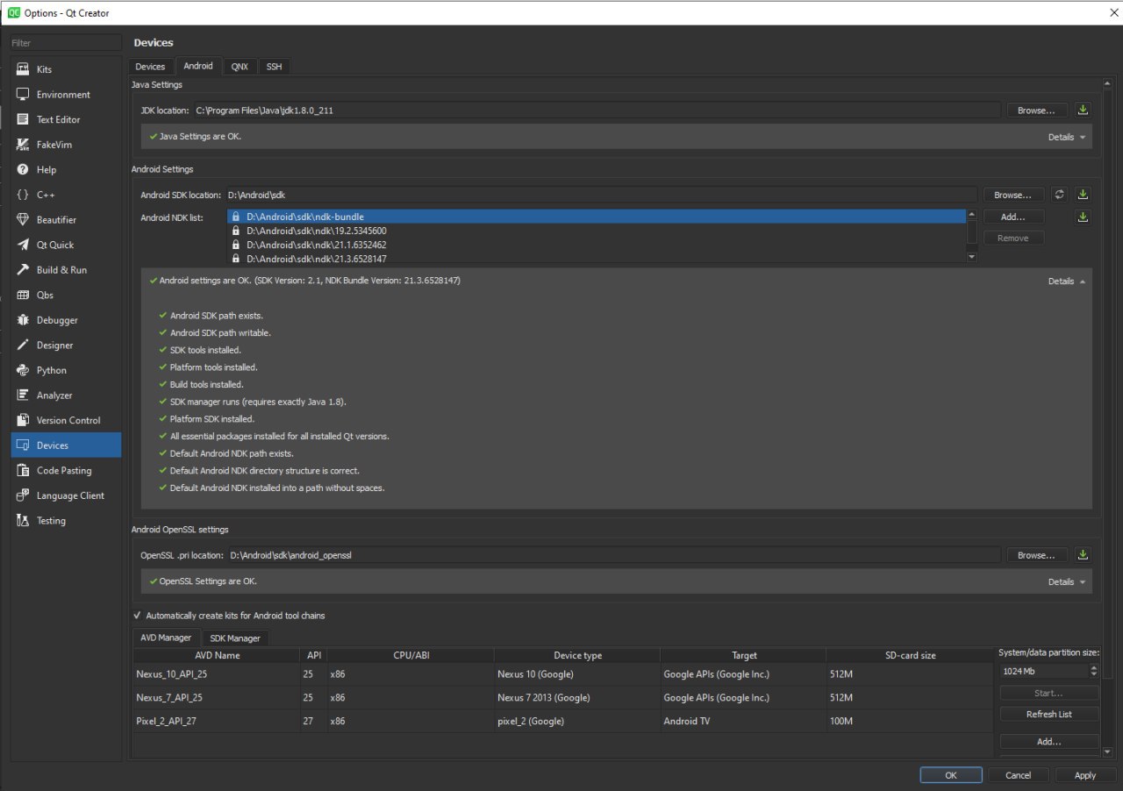The height and width of the screenshot is (791, 1123).
Task: Select NDK 19.2.5345600 in list
Action: 597,231
